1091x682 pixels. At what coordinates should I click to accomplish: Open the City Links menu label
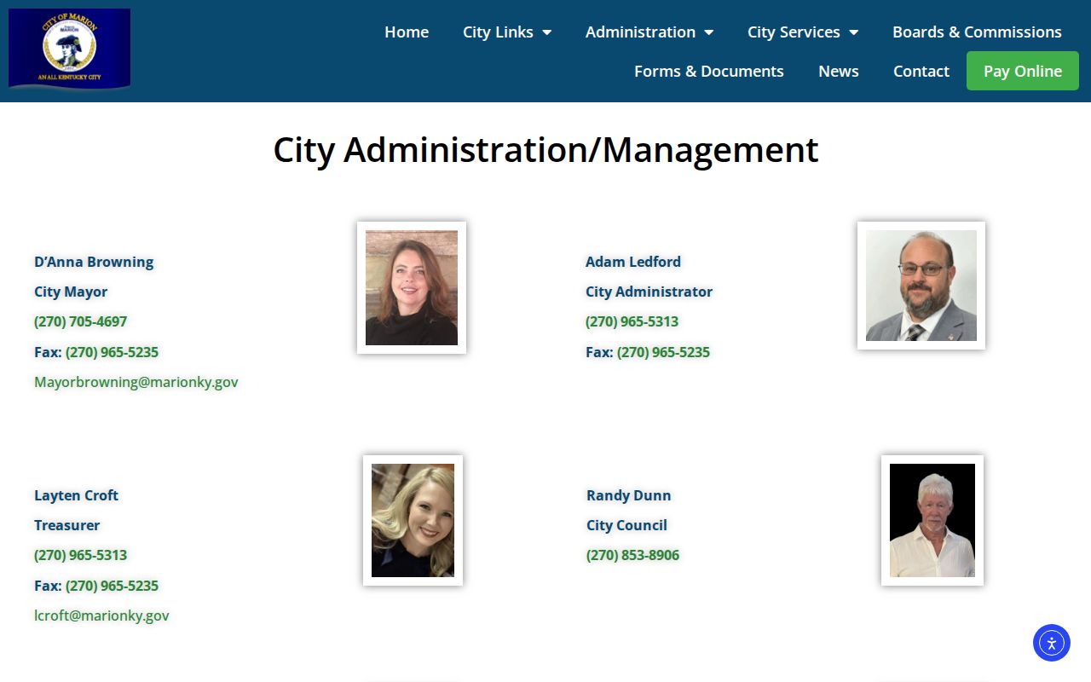(498, 32)
